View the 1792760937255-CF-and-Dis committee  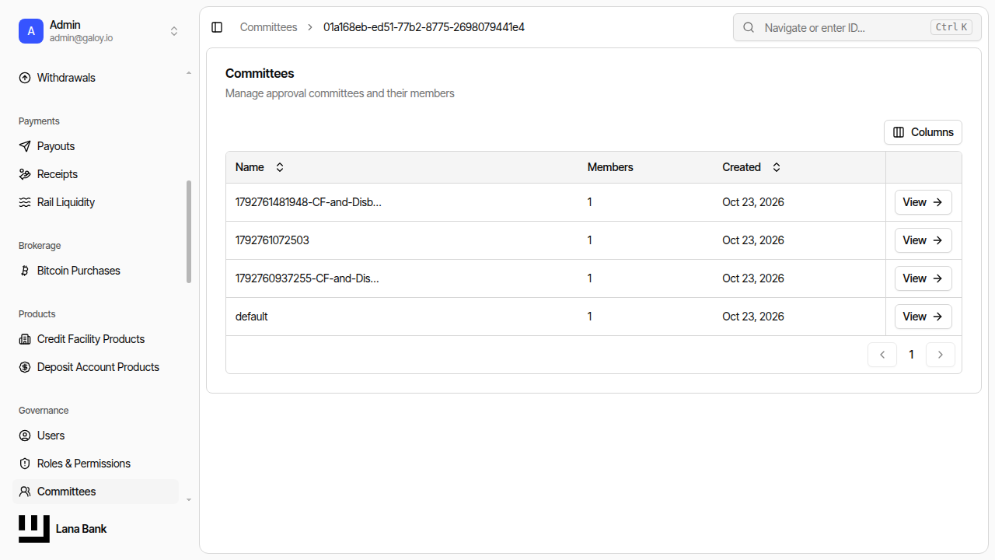pos(923,278)
